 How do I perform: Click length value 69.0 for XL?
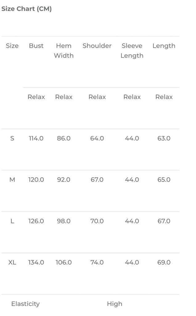164,262
